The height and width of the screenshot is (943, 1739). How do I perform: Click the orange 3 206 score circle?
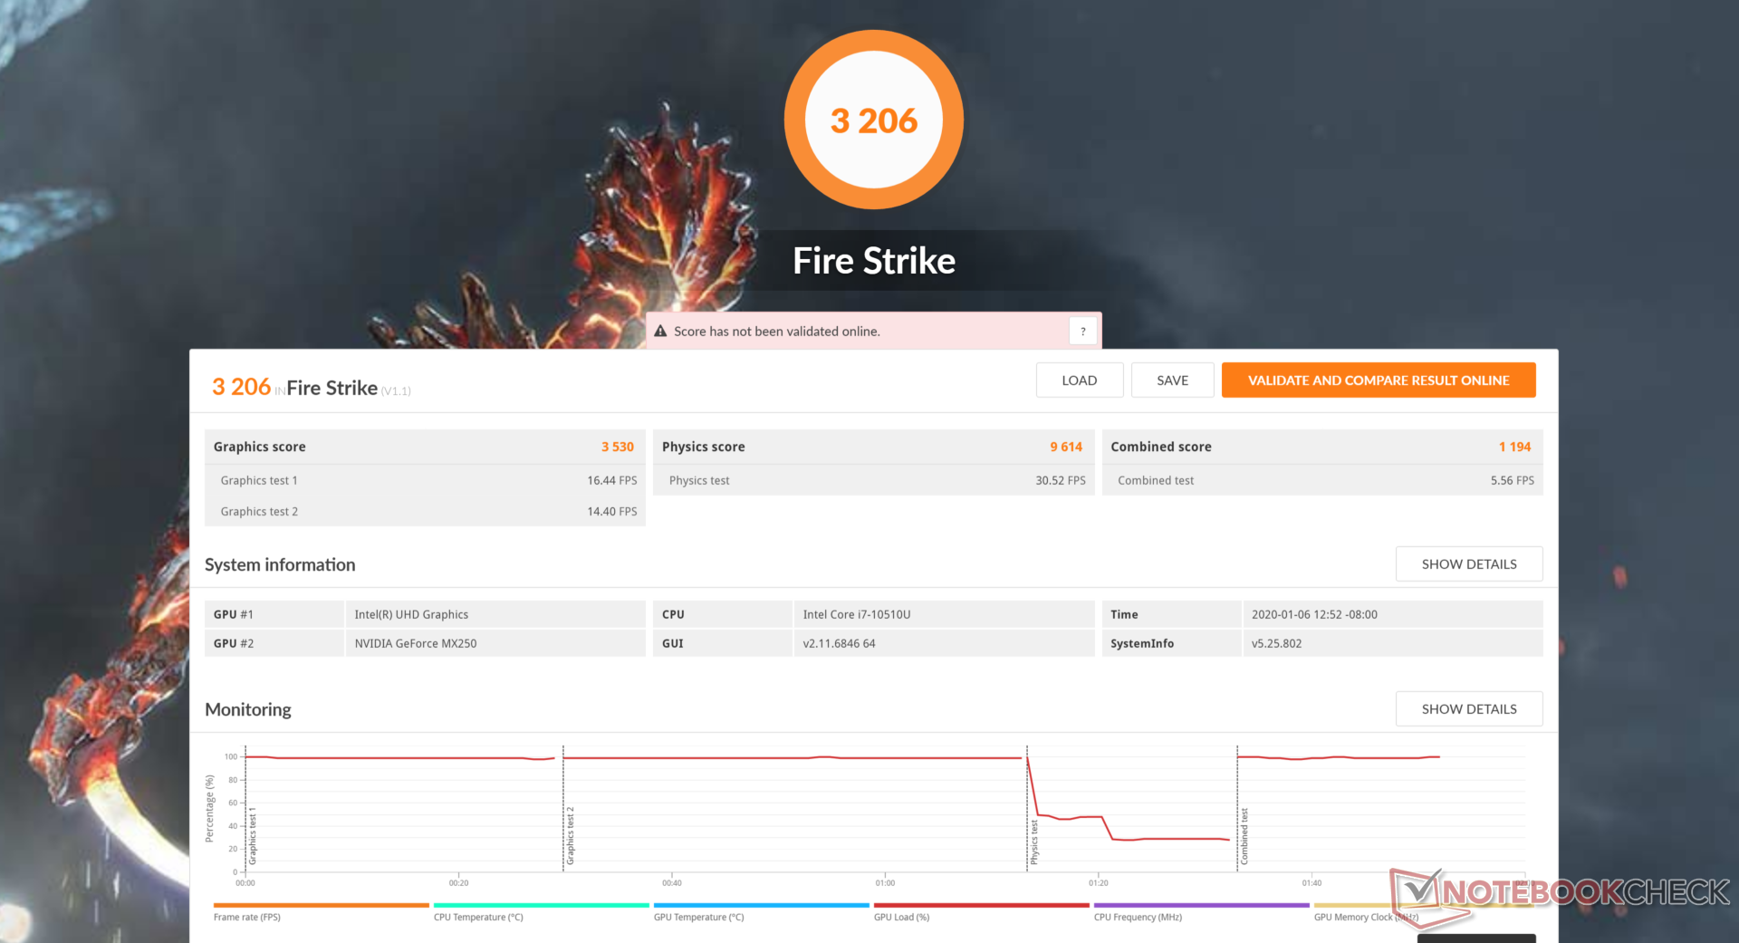874,120
